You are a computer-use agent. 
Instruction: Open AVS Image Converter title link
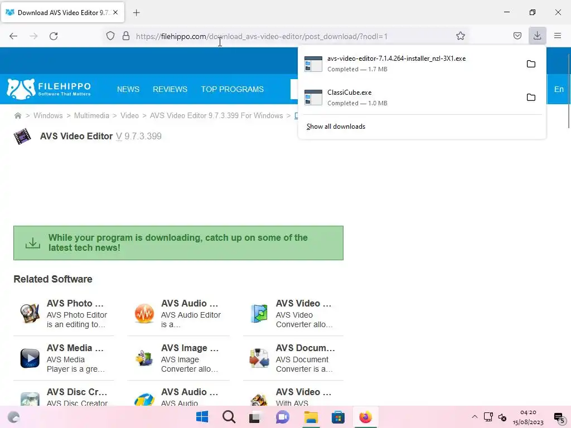(x=190, y=348)
